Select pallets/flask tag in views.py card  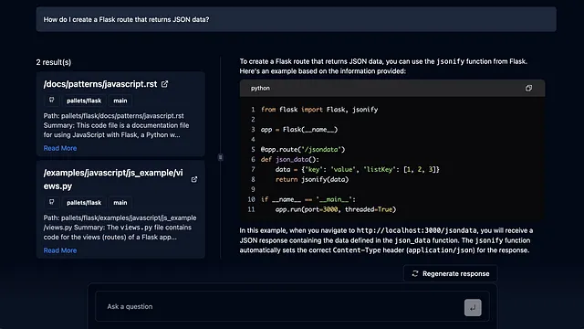point(84,202)
